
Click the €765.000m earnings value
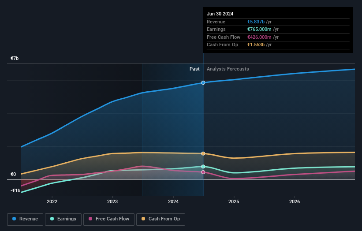click(x=260, y=29)
